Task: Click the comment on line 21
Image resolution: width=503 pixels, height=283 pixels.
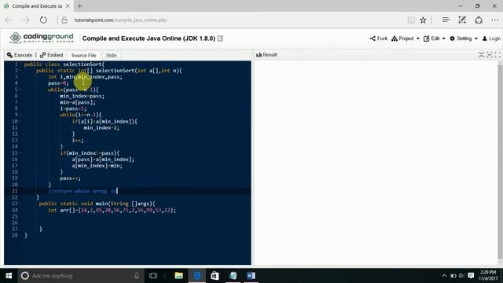Action: pos(83,191)
